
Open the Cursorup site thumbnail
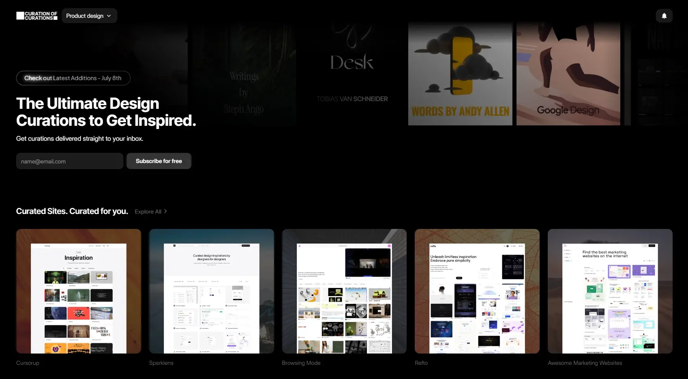click(79, 291)
